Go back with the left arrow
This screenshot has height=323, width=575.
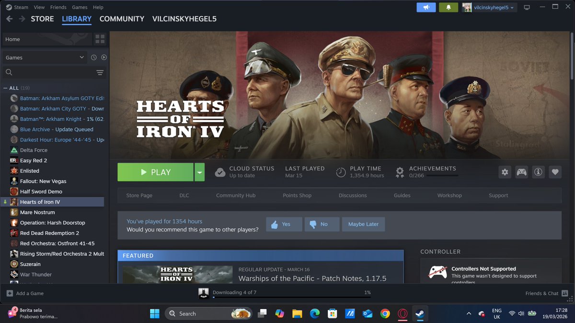[x=9, y=19]
